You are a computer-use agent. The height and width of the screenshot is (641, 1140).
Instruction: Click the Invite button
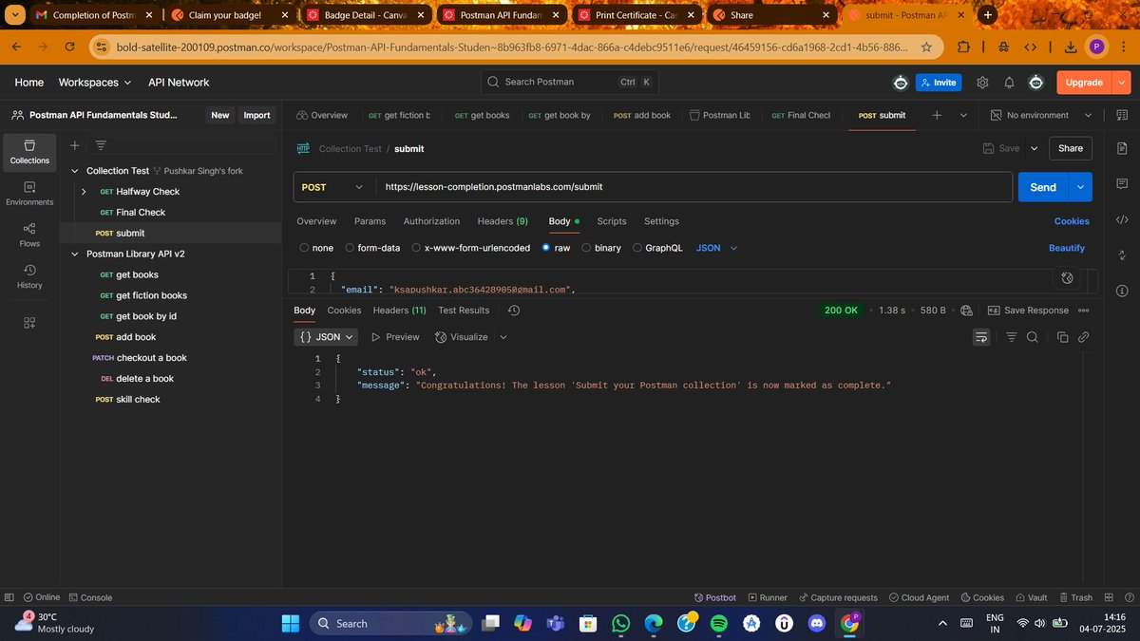pos(938,83)
